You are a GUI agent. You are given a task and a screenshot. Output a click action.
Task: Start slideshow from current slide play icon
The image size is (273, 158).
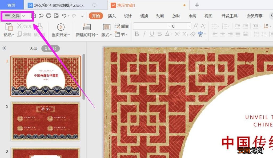(61, 27)
